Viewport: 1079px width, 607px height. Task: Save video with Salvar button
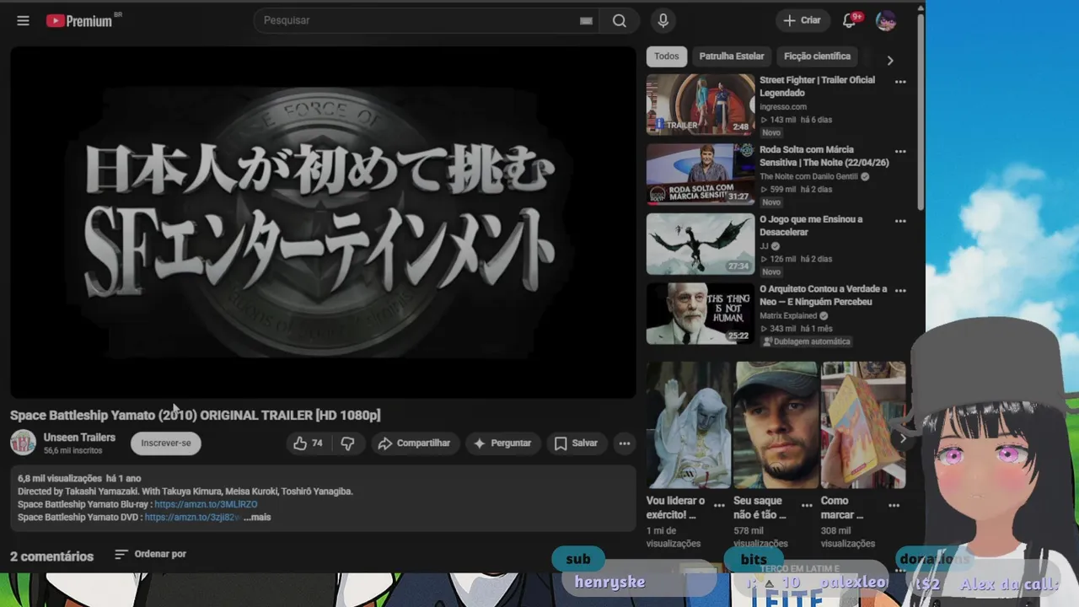tap(576, 443)
